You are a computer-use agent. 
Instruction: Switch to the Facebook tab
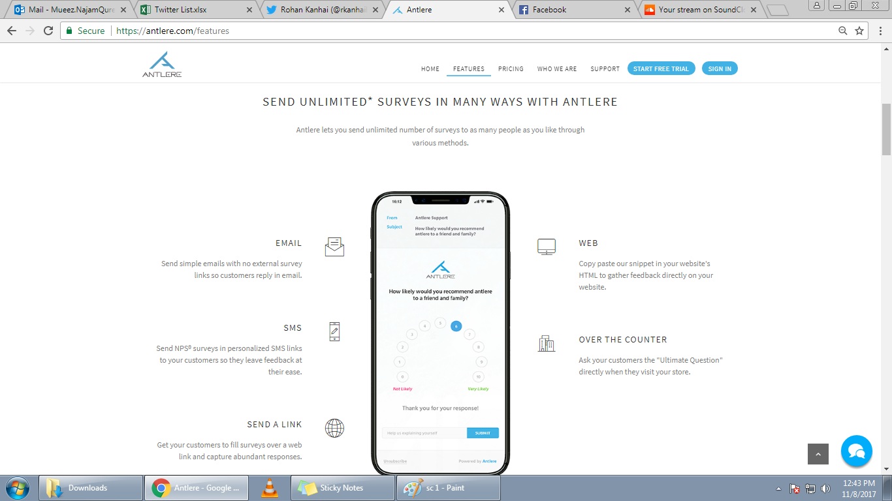pyautogui.click(x=575, y=10)
